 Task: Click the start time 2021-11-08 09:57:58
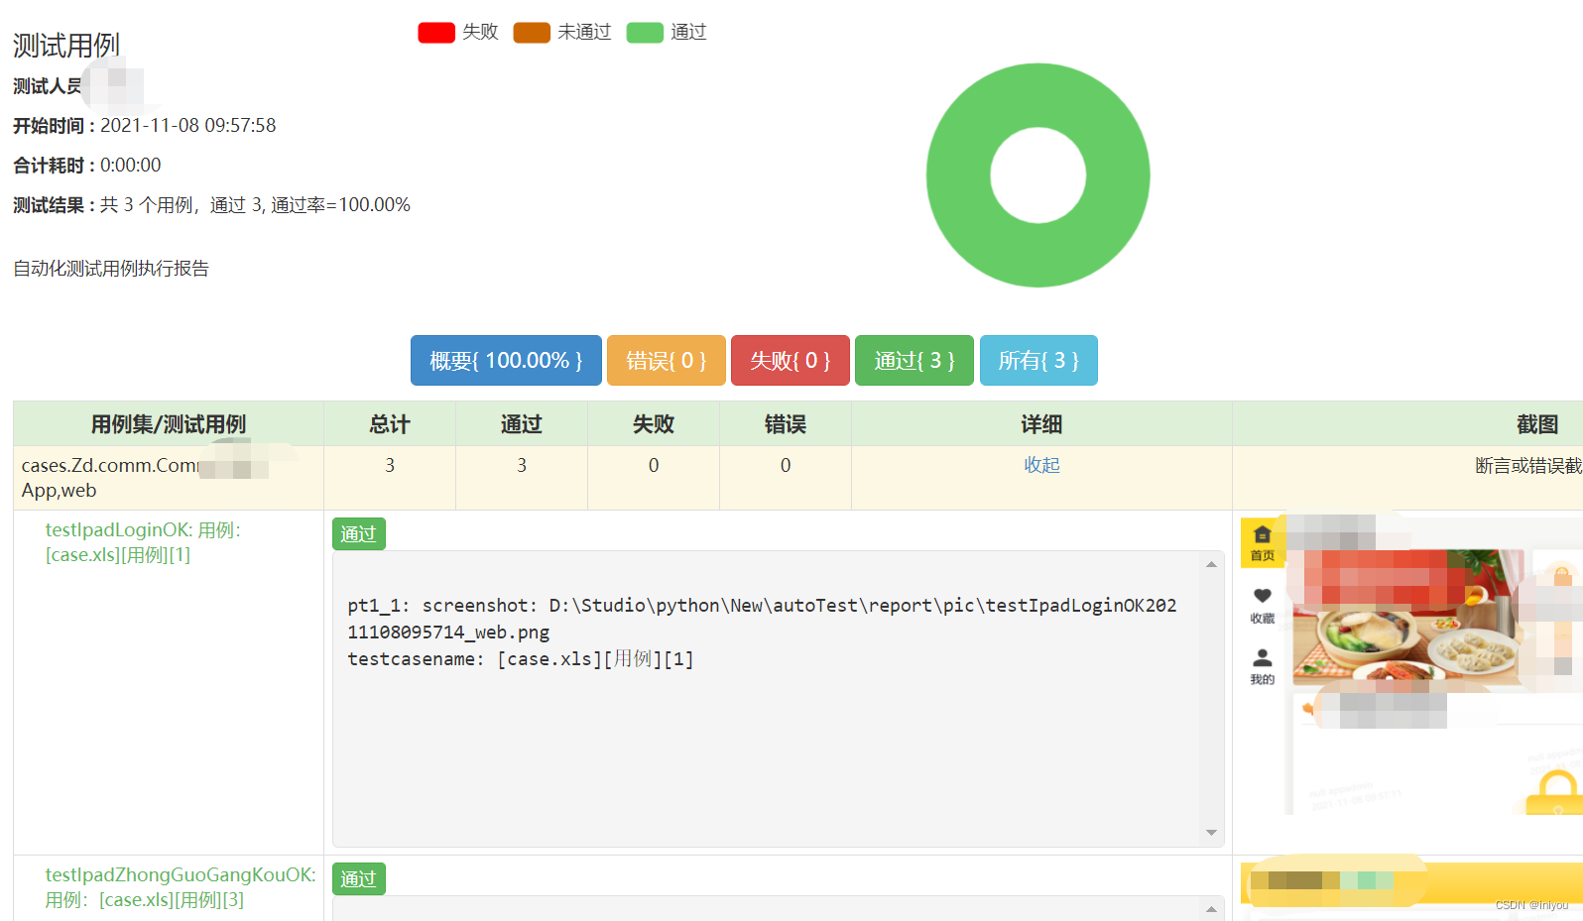click(x=188, y=126)
